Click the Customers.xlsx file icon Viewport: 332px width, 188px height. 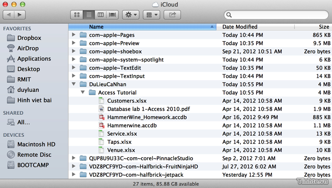point(101,100)
